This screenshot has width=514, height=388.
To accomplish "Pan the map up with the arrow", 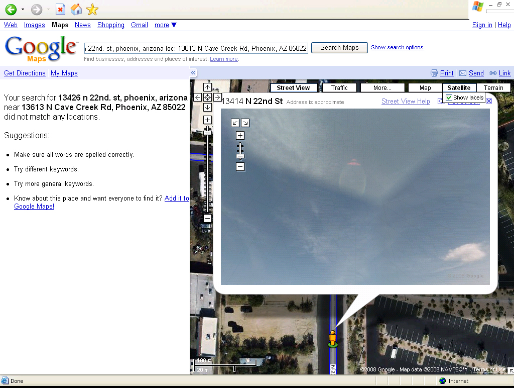I will point(207,87).
